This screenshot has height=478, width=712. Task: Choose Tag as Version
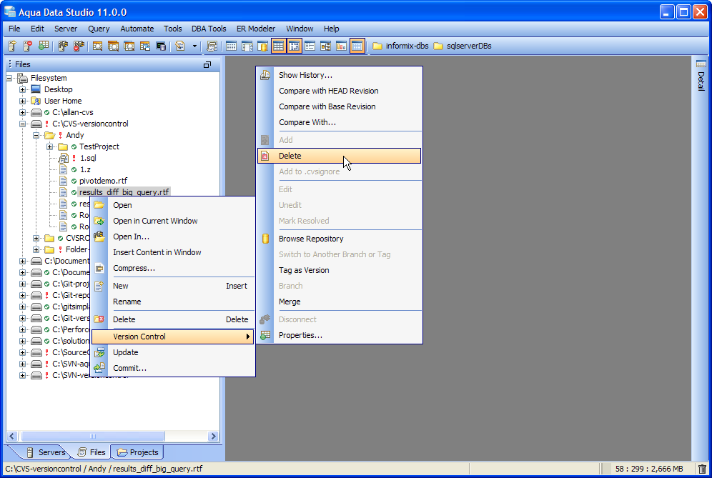click(x=339, y=270)
